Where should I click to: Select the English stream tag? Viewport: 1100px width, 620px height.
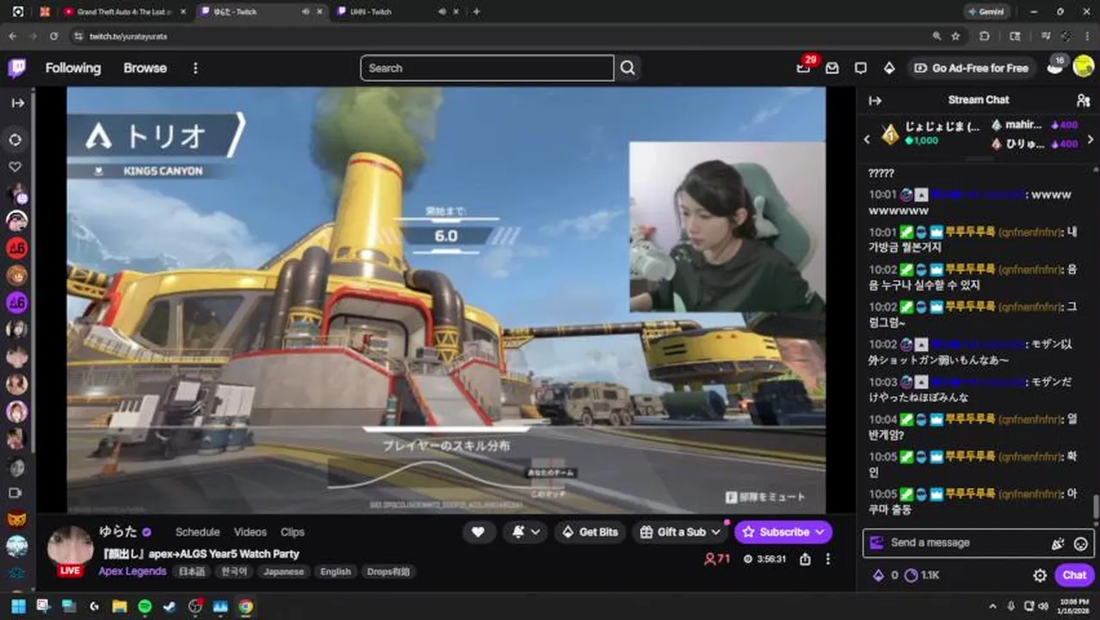pyautogui.click(x=336, y=572)
